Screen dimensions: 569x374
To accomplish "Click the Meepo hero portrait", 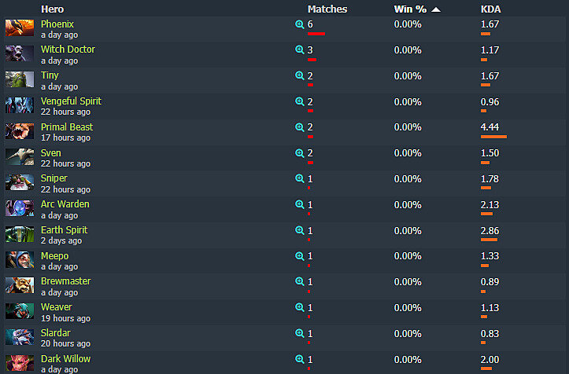I will point(20,260).
